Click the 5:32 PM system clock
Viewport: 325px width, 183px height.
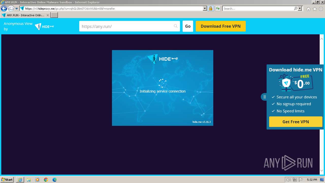point(312,180)
